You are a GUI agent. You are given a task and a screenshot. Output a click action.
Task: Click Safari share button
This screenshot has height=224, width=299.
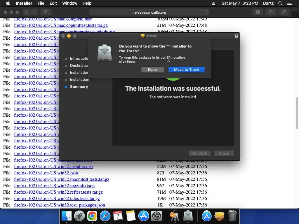pos(271,12)
